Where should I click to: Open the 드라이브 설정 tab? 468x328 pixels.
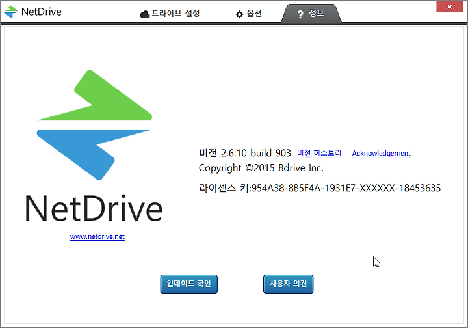click(x=170, y=14)
